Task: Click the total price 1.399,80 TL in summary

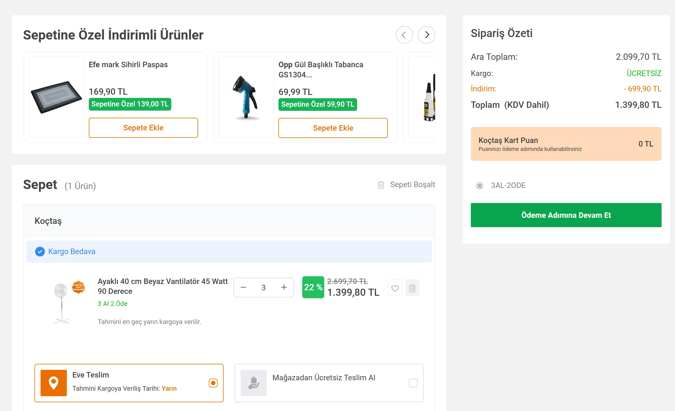Action: click(x=638, y=105)
